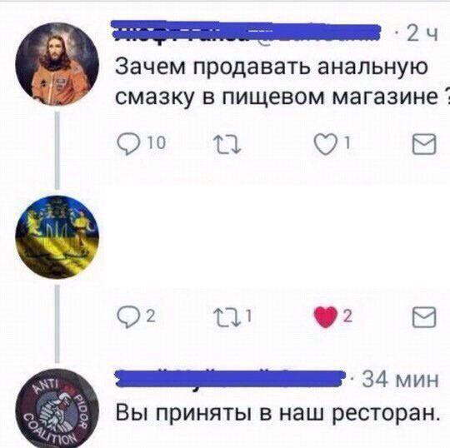Select thread connector line below first avatar
Viewport: 450px width, 448px height.
[x=57, y=151]
